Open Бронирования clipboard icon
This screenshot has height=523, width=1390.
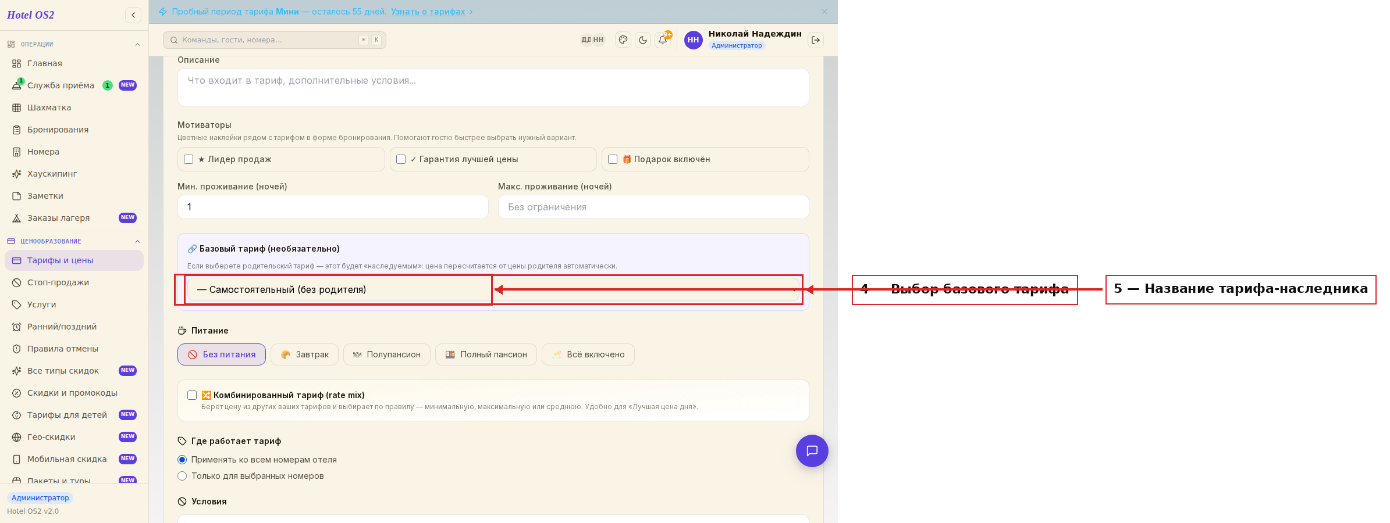(x=17, y=130)
